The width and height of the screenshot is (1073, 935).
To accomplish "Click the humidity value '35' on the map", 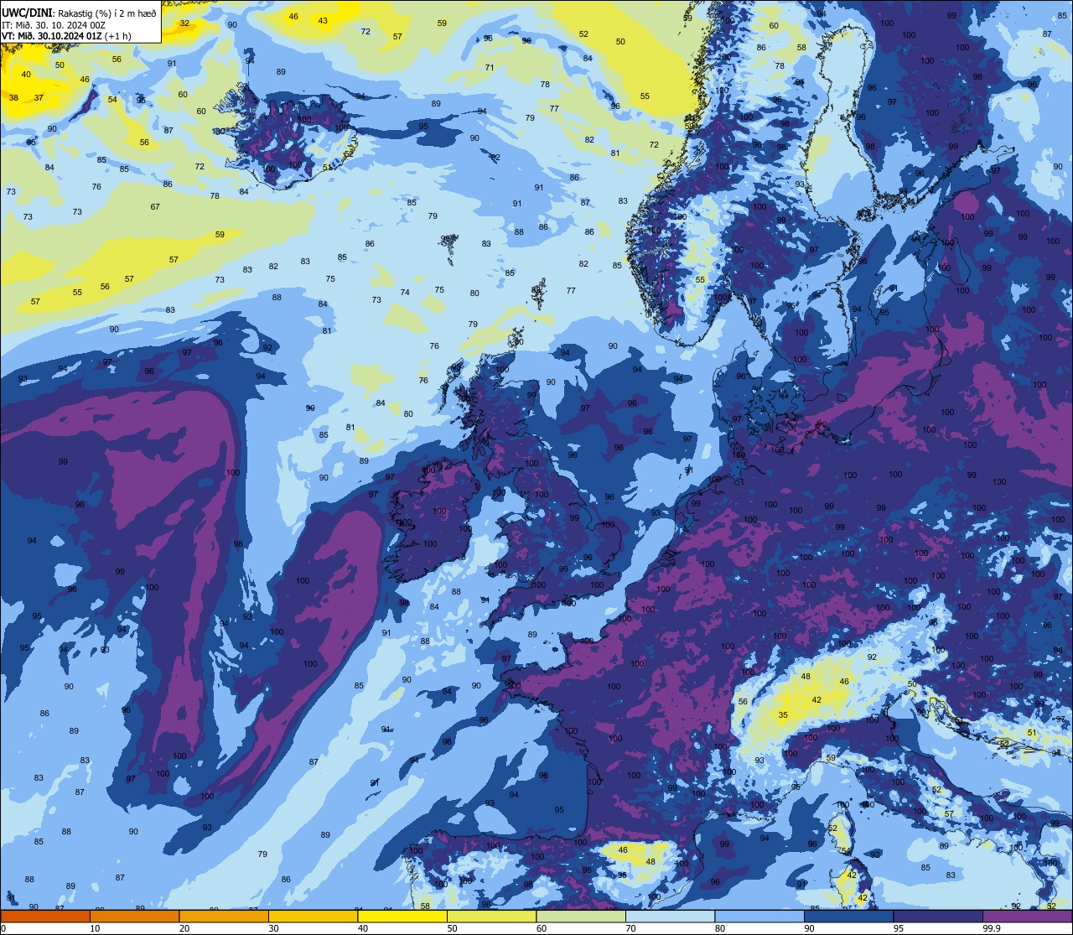I will coord(783,715).
